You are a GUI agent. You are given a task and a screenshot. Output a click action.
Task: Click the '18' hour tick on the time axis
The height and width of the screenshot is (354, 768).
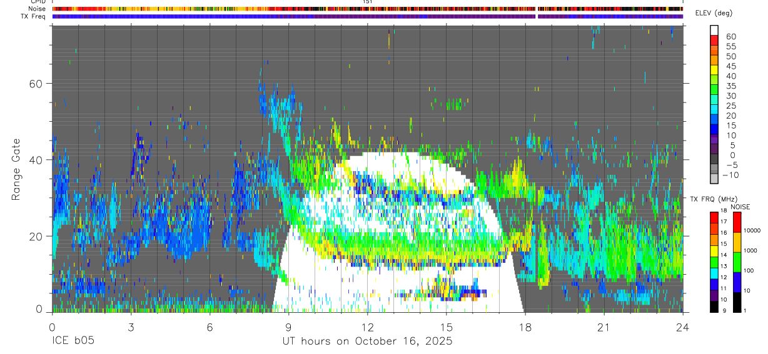click(525, 327)
